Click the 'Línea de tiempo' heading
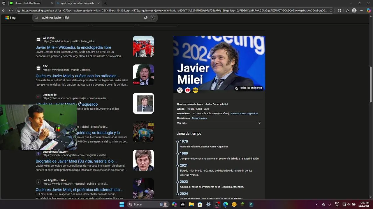The width and height of the screenshot is (373, 209). (x=189, y=134)
